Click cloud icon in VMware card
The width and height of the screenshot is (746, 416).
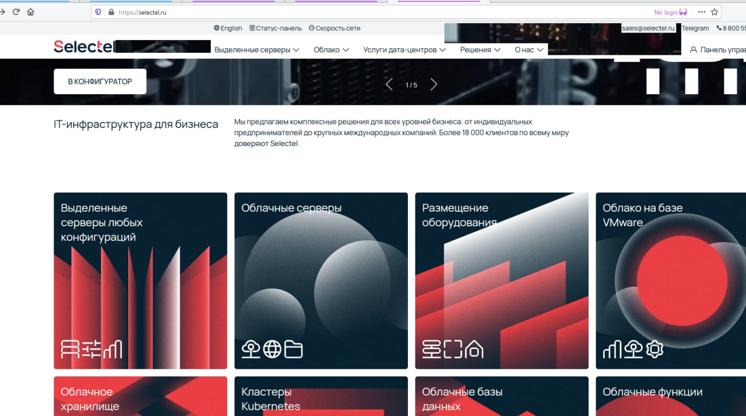point(634,349)
